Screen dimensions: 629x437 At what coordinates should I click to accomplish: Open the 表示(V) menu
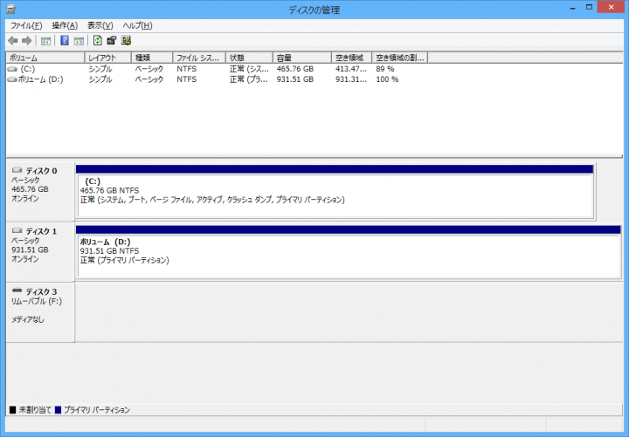pyautogui.click(x=100, y=25)
